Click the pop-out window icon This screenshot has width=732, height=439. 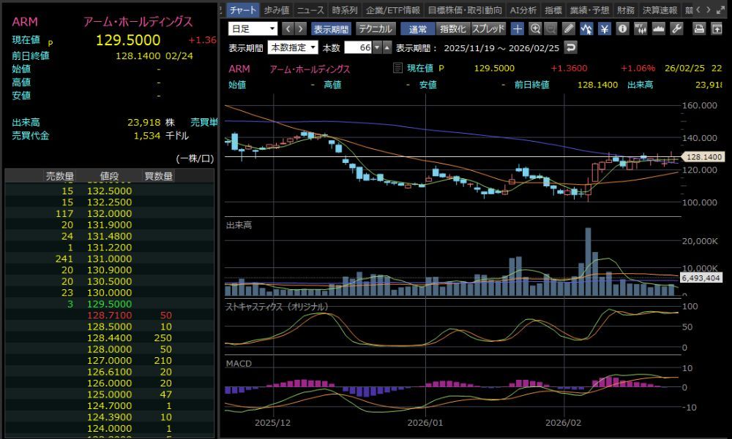coord(717,29)
